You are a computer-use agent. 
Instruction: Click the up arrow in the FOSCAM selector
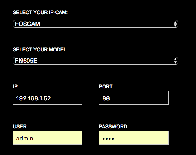(x=175, y=23)
